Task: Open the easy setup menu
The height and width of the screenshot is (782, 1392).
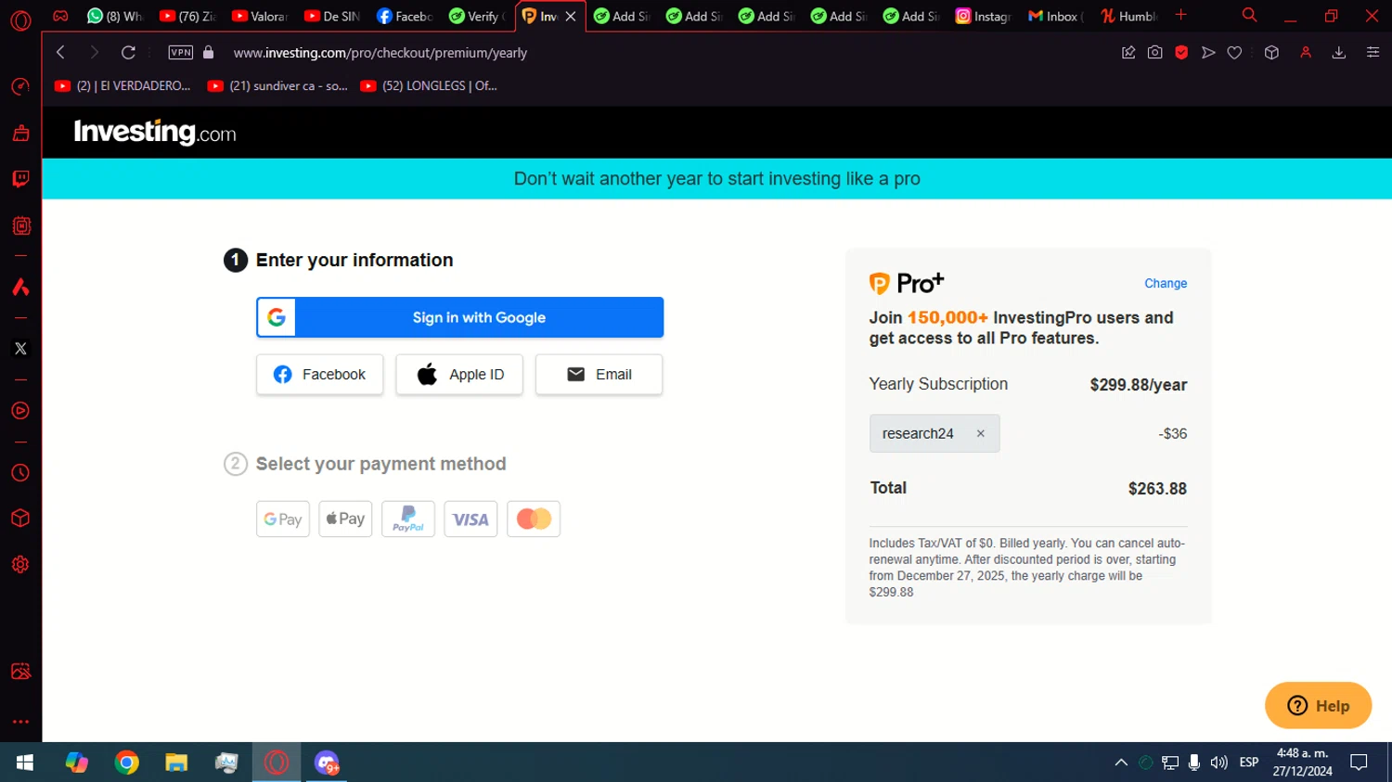Action: coord(1373,53)
